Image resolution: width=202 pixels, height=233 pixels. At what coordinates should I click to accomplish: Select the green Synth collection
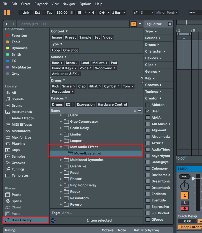coord(16,54)
